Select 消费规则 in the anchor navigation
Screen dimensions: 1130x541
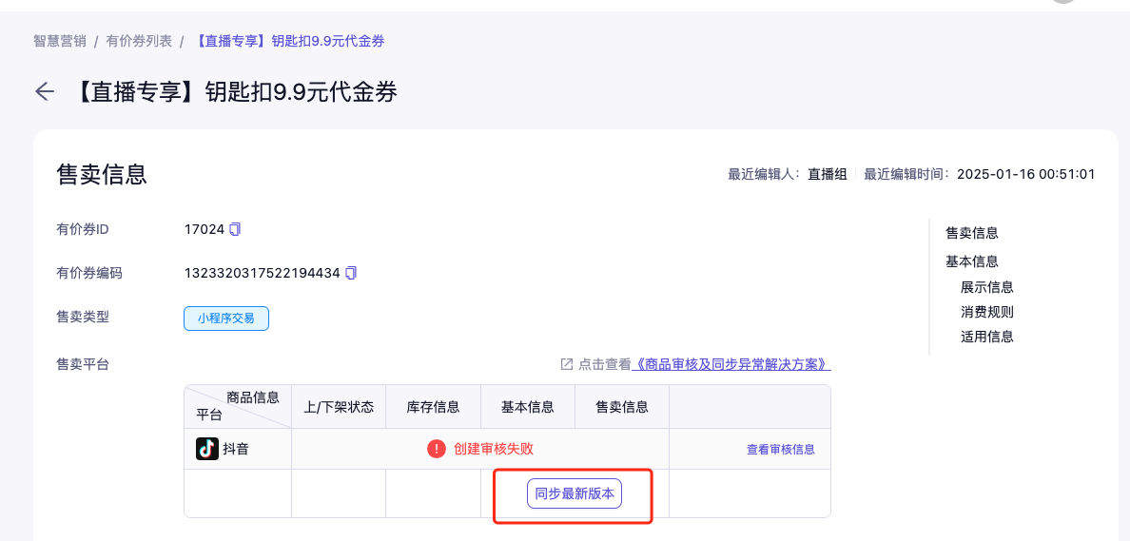987,312
